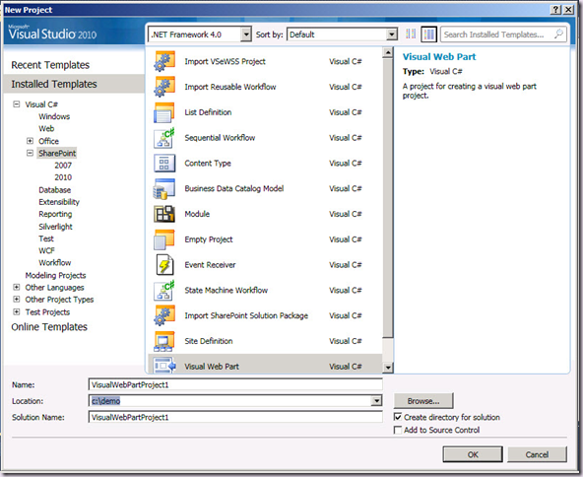Select Windows under Visual C#

(54, 116)
